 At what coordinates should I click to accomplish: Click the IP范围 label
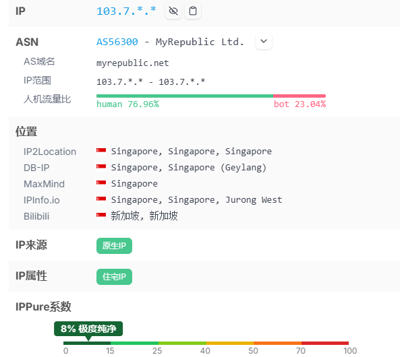coord(37,81)
